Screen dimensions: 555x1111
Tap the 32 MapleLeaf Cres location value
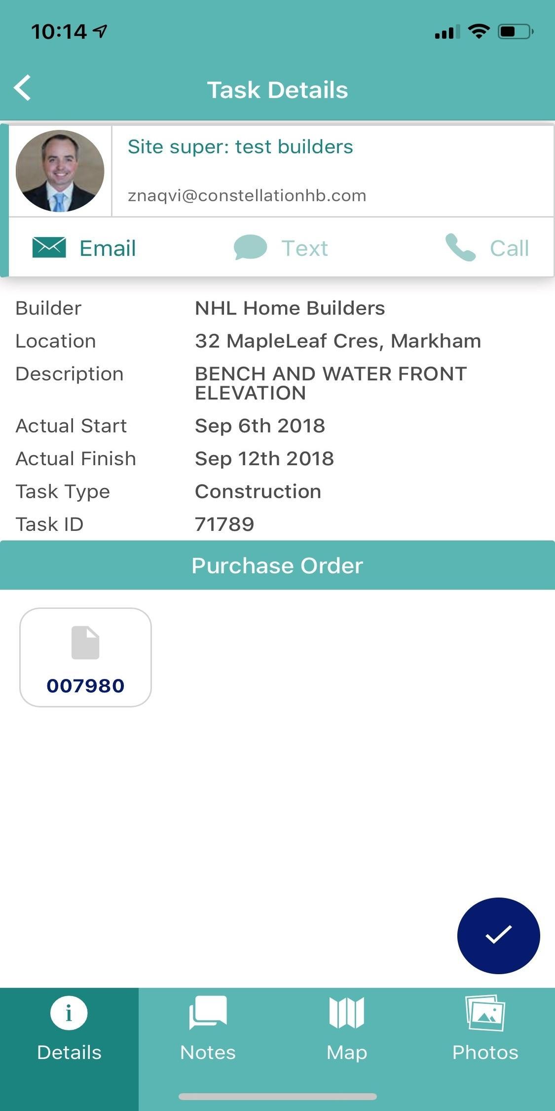(x=338, y=341)
